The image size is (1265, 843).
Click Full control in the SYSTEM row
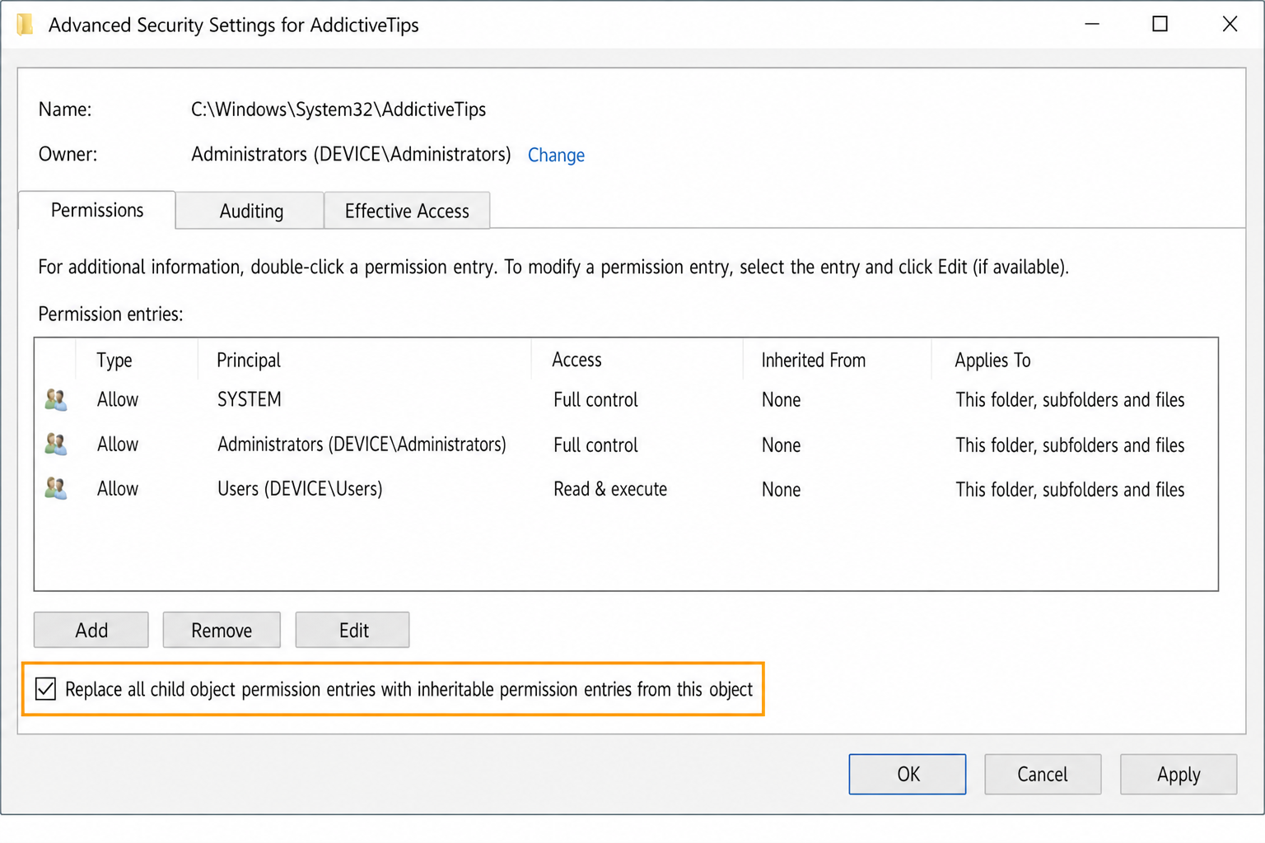click(595, 400)
